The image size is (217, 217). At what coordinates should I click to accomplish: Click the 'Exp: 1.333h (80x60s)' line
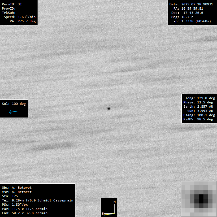[x=191, y=21]
